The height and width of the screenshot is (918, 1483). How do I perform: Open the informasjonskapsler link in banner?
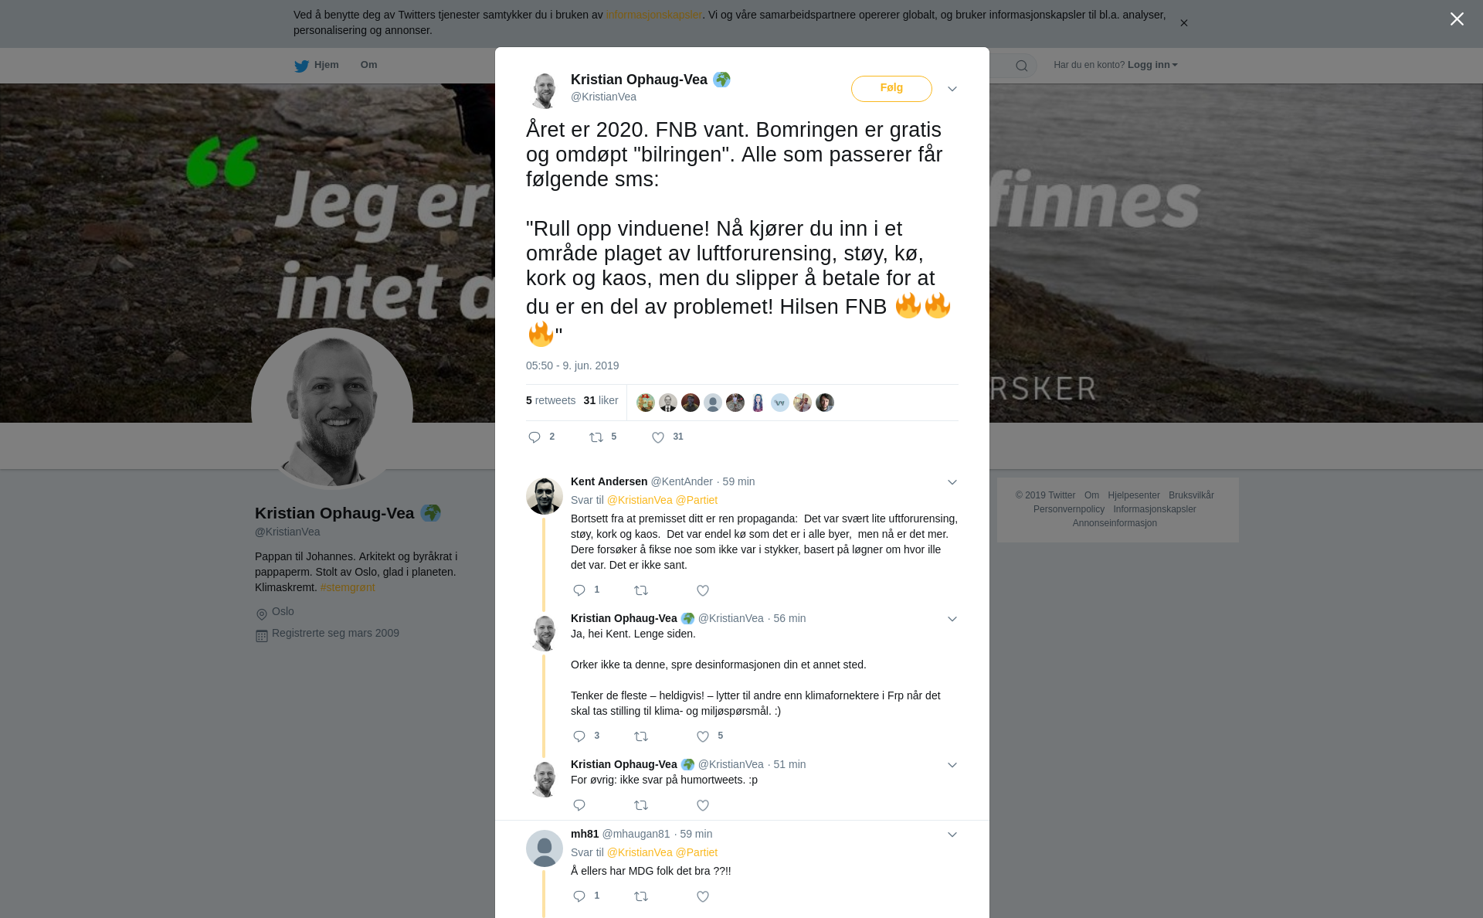653,15
